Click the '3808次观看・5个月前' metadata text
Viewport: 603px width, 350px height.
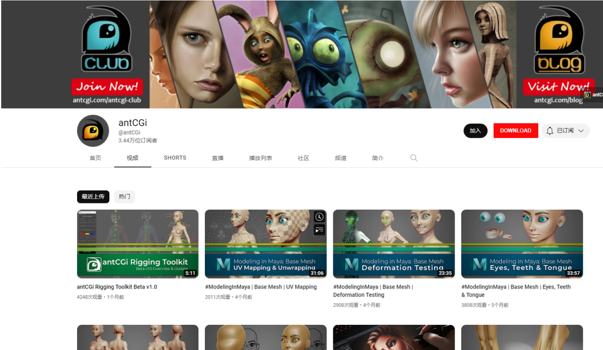(x=485, y=305)
